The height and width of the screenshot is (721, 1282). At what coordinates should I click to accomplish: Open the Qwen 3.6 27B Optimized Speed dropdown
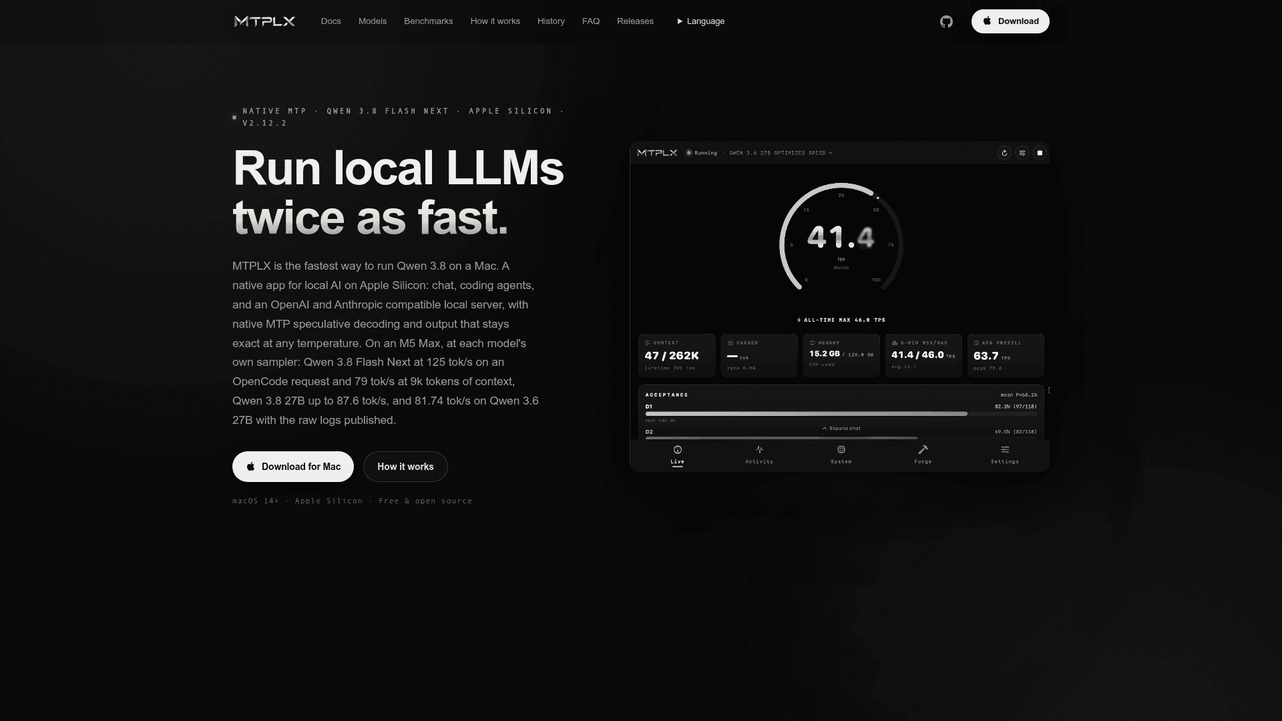(781, 153)
